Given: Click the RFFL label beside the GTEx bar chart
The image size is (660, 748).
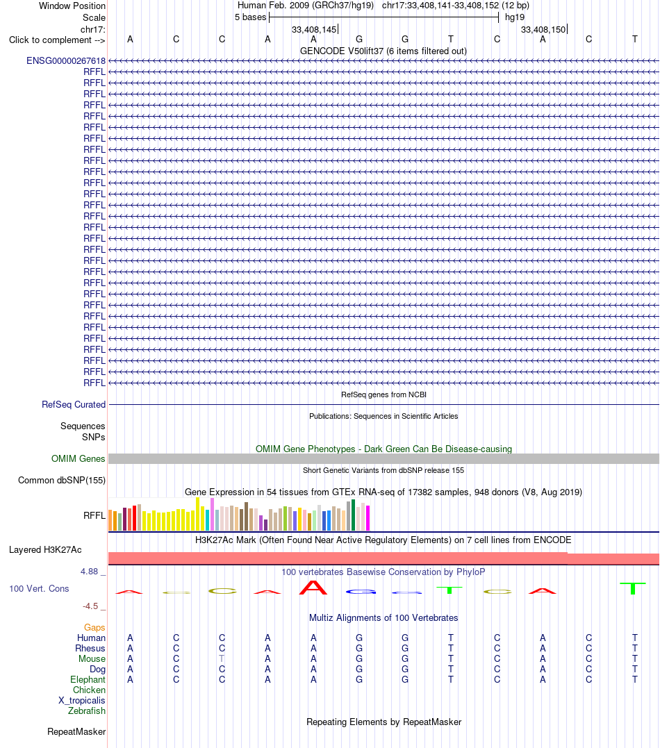Looking at the screenshot, I should 94,515.
